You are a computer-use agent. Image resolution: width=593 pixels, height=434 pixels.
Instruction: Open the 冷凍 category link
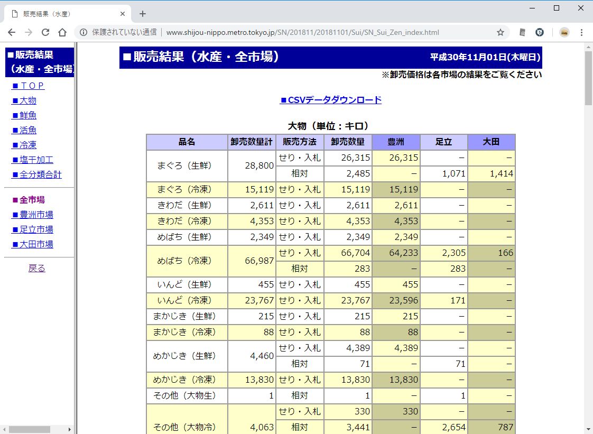24,145
